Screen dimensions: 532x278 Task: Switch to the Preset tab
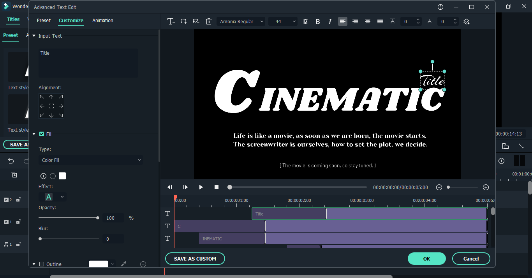point(44,21)
